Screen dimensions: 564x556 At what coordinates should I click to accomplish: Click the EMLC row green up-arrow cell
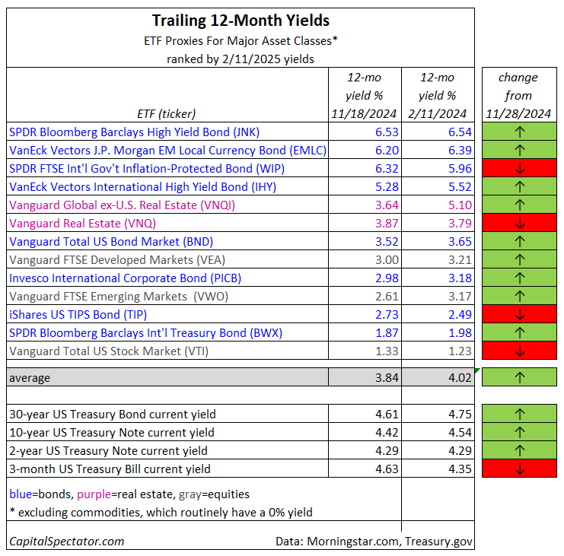click(x=519, y=150)
